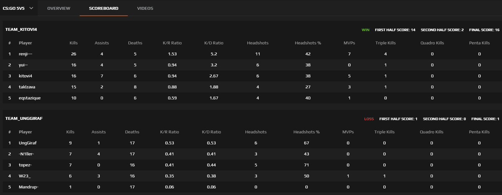Click kitovi4 K/D ratio 2.67
The height and width of the screenshot is (195, 502).
[214, 76]
